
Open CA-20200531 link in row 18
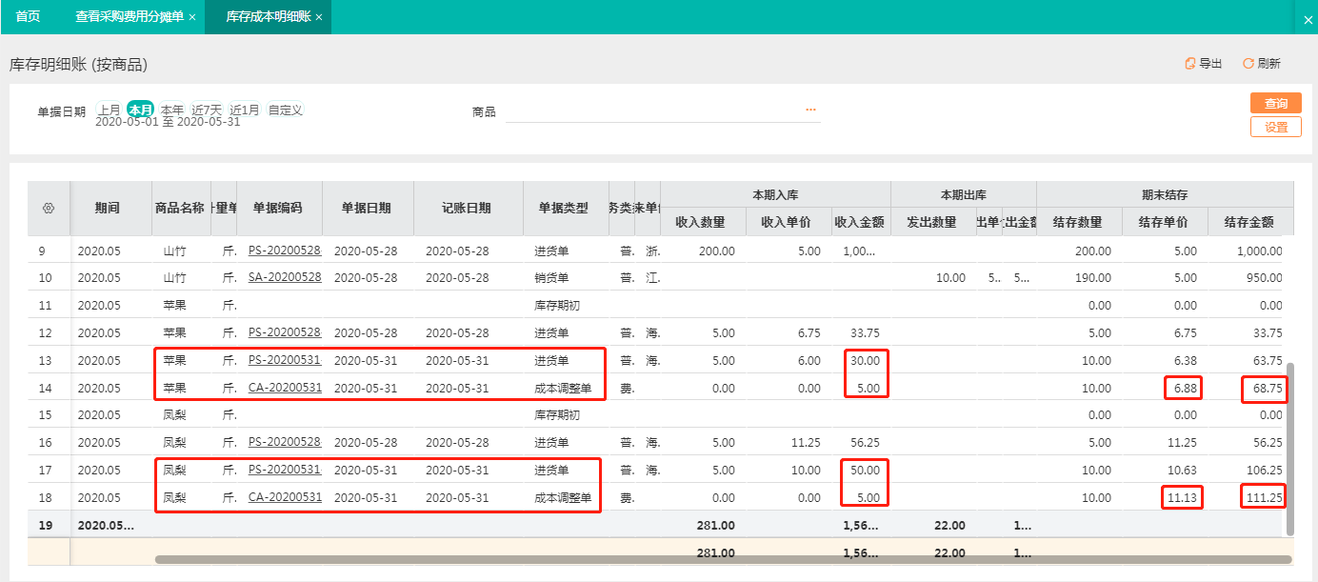click(x=285, y=497)
